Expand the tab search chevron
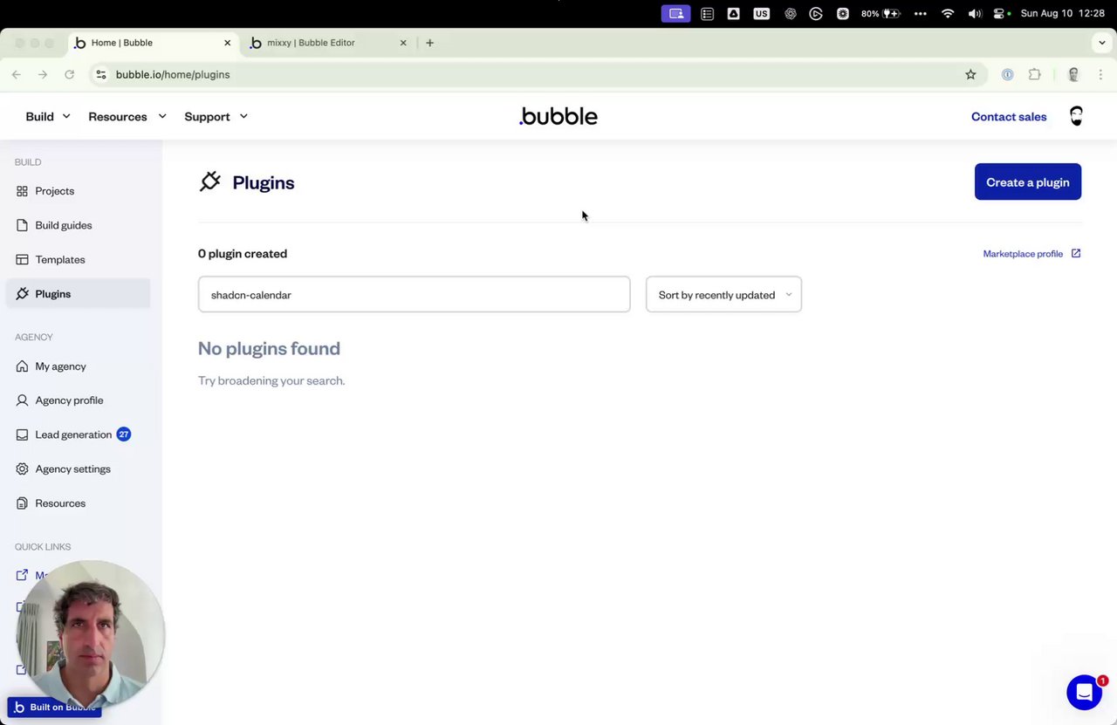The width and height of the screenshot is (1117, 725). tap(1102, 43)
